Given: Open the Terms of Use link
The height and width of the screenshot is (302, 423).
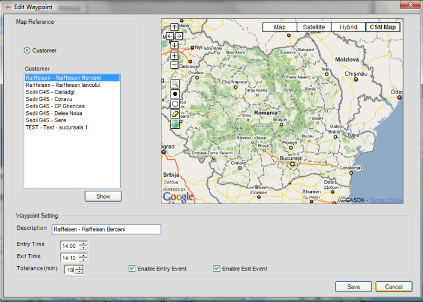Looking at the screenshot, I should [x=386, y=200].
